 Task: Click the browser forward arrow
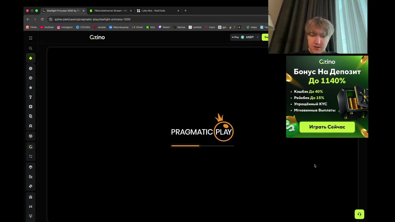tap(35, 19)
